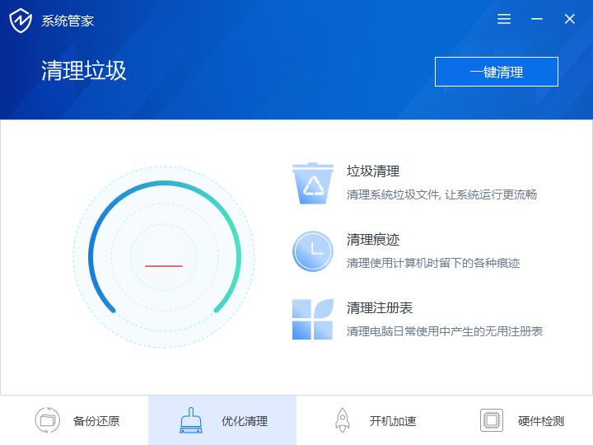Open the 清理注册表 title link

pos(380,308)
